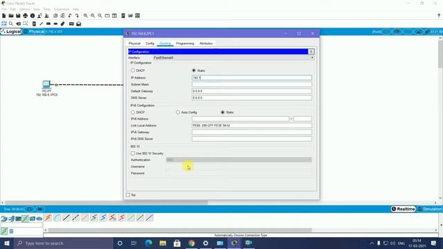Viewport: 443px width, 249px height.
Task: Open the Physical tab in PC window
Action: click(x=134, y=44)
